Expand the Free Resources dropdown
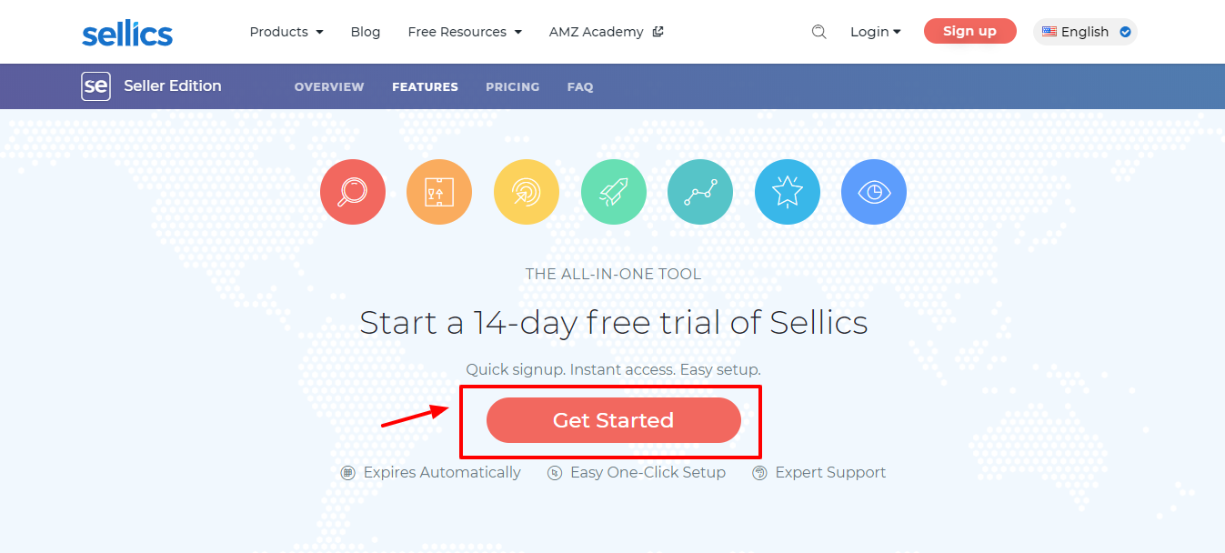The height and width of the screenshot is (553, 1225). [464, 31]
